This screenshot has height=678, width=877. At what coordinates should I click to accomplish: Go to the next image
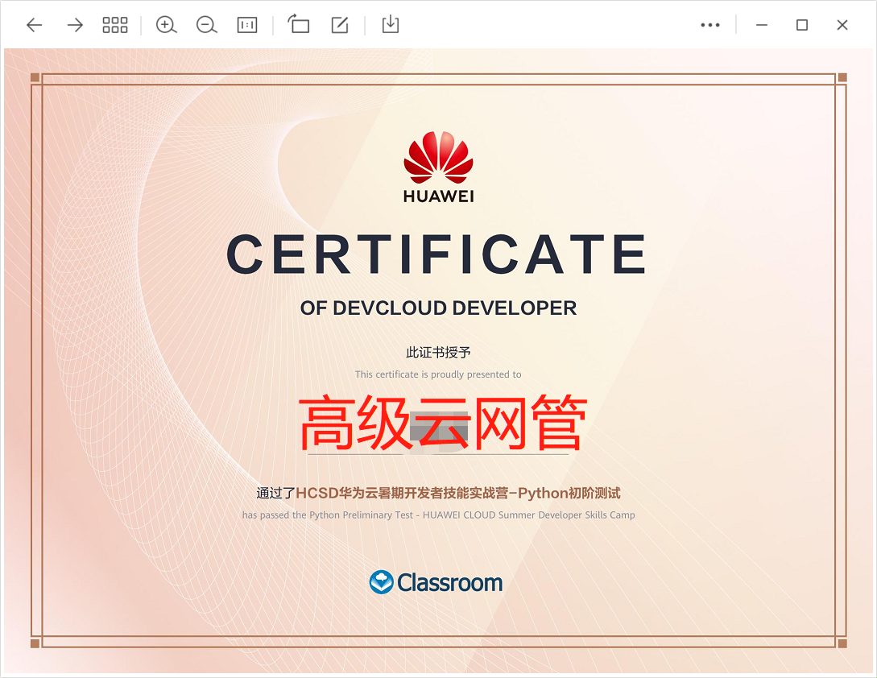[75, 25]
